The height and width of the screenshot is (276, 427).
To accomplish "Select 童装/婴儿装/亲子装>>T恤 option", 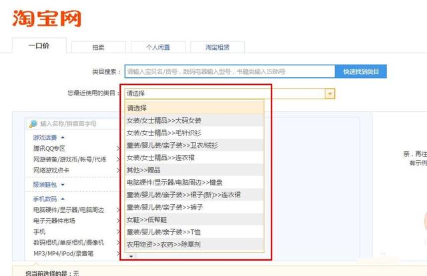I will coord(194,232).
